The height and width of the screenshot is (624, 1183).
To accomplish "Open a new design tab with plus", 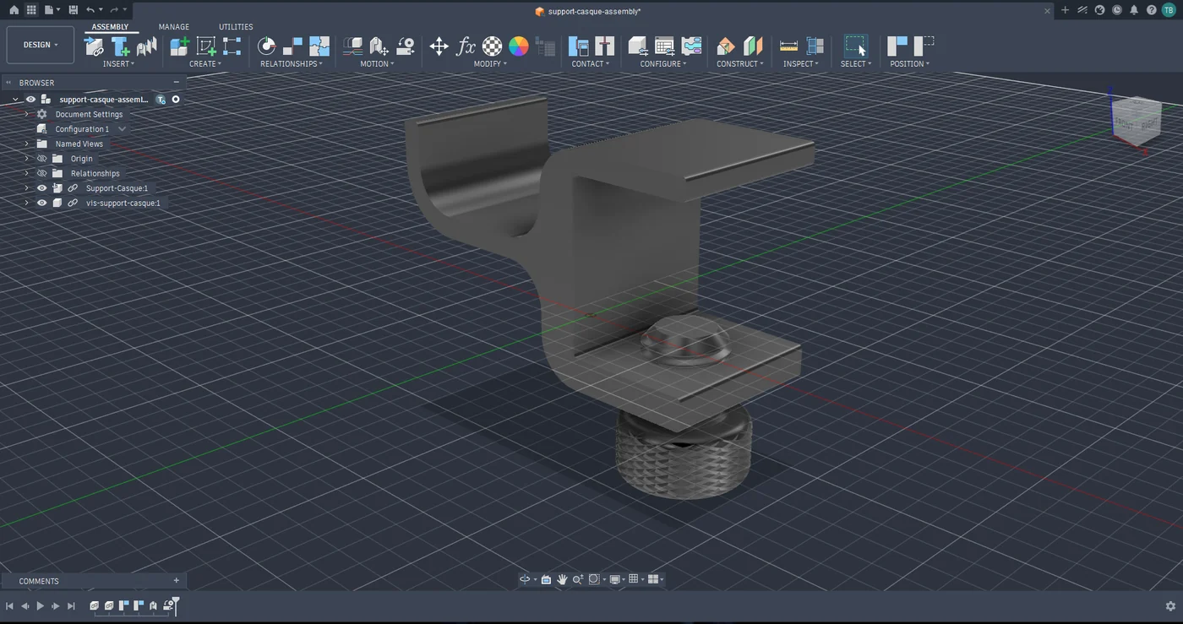I will pyautogui.click(x=1065, y=10).
